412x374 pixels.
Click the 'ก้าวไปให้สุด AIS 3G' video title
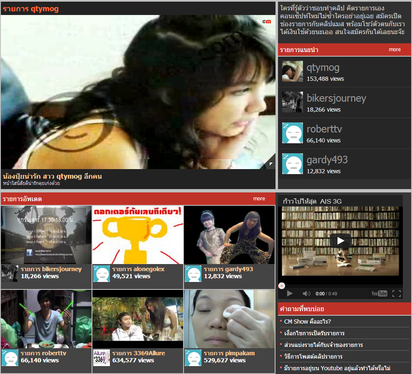(x=312, y=201)
